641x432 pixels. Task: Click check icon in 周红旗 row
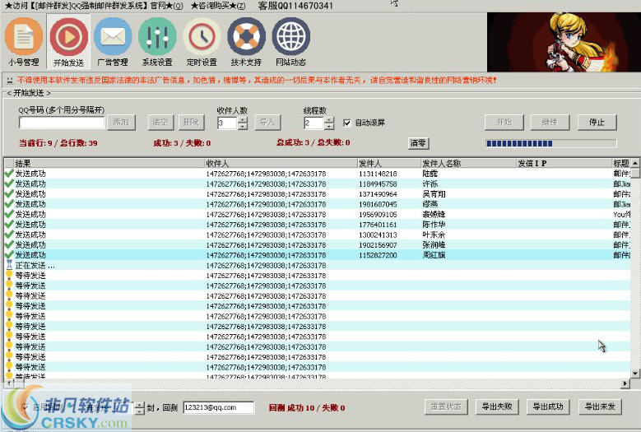tap(9, 255)
